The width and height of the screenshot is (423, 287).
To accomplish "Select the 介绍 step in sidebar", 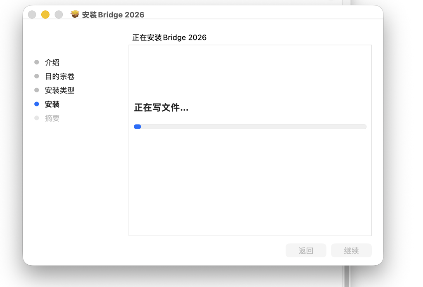I will [x=52, y=62].
